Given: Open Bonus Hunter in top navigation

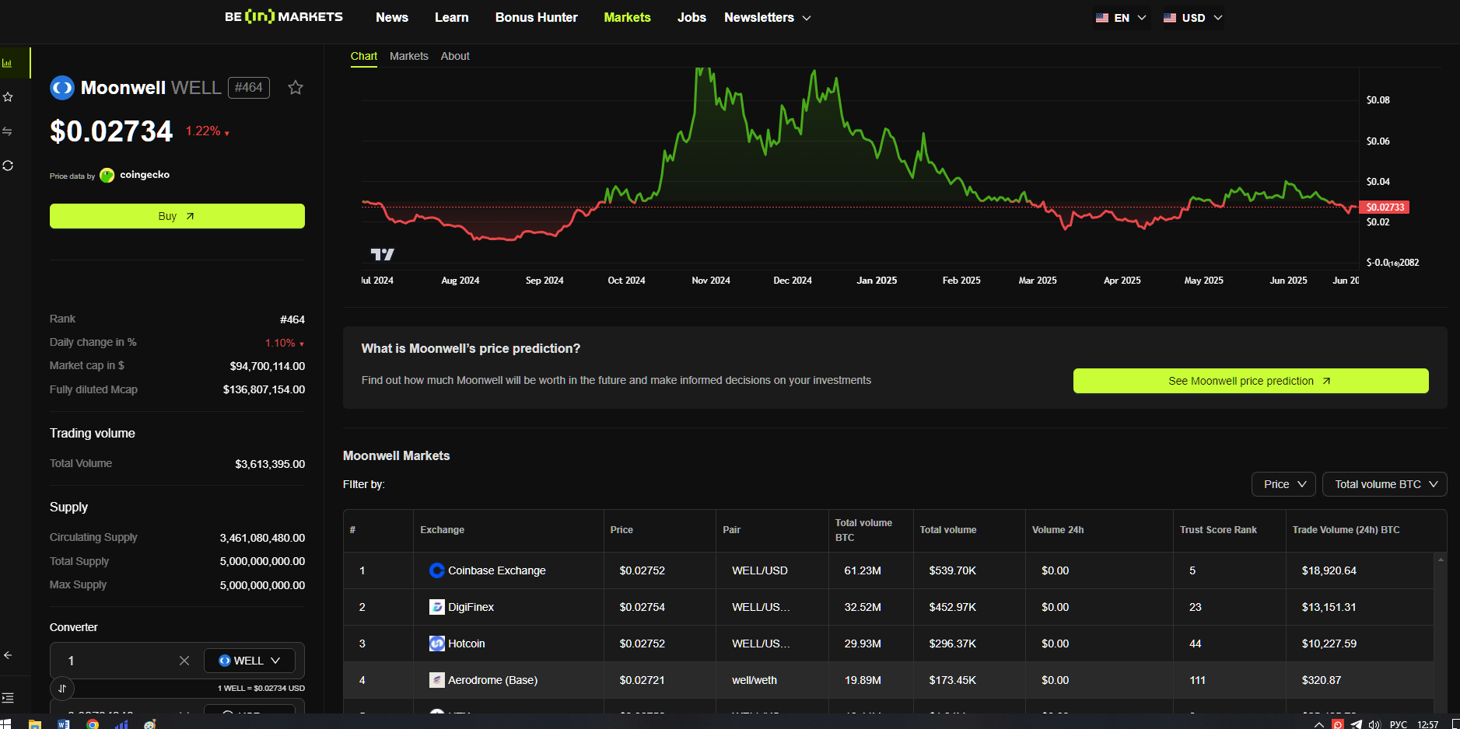Looking at the screenshot, I should point(536,17).
